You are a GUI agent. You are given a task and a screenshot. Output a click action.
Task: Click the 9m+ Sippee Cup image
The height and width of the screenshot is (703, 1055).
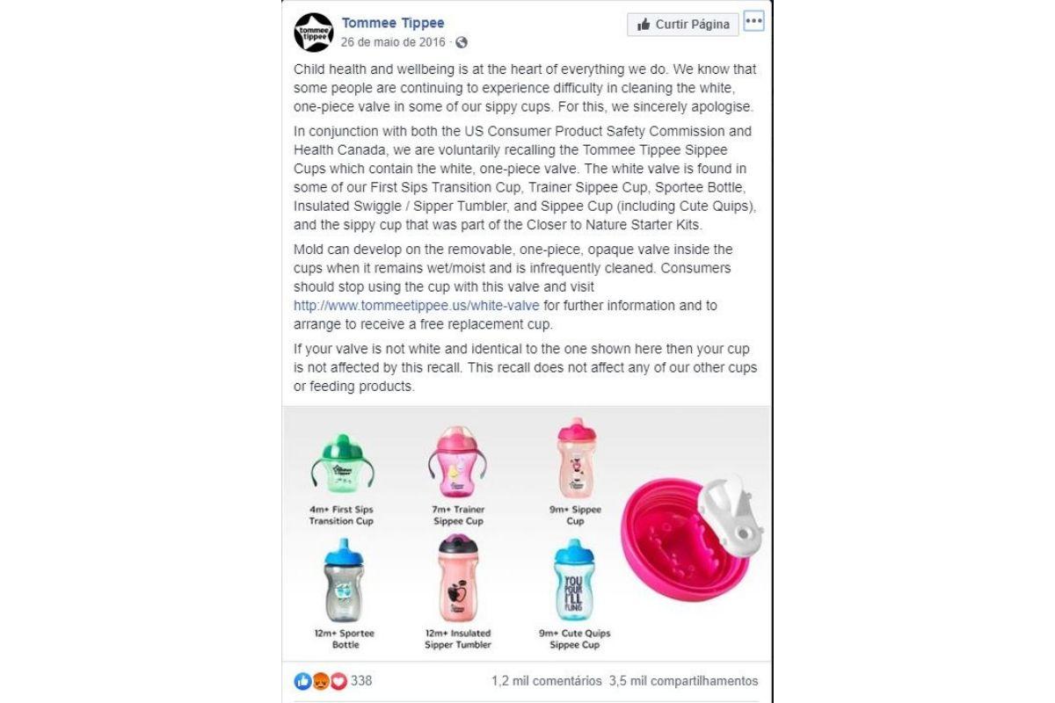pyautogui.click(x=575, y=458)
